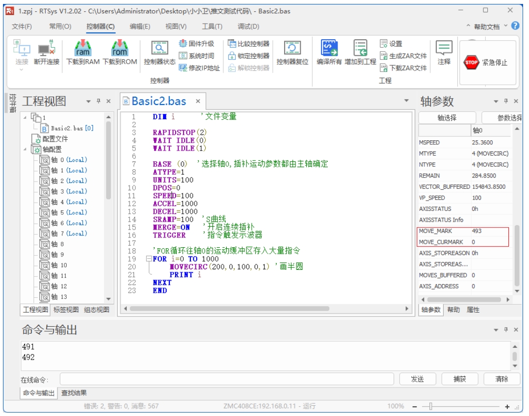
Task: Close the Basic2.bas editor tab
Action: [x=198, y=101]
